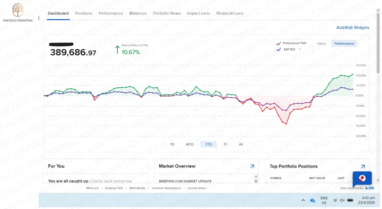Image resolution: width=382 pixels, height=209 pixels.
Task: Open the Performance tab in navigation
Action: [x=111, y=13]
